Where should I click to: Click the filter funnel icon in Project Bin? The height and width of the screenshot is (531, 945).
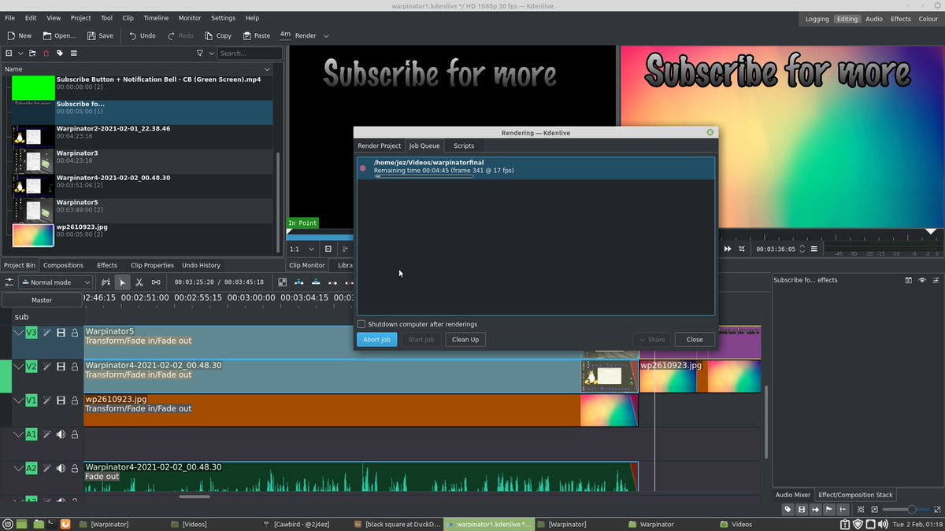click(199, 53)
